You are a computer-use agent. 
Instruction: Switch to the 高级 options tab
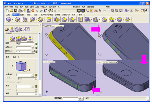[14, 57]
